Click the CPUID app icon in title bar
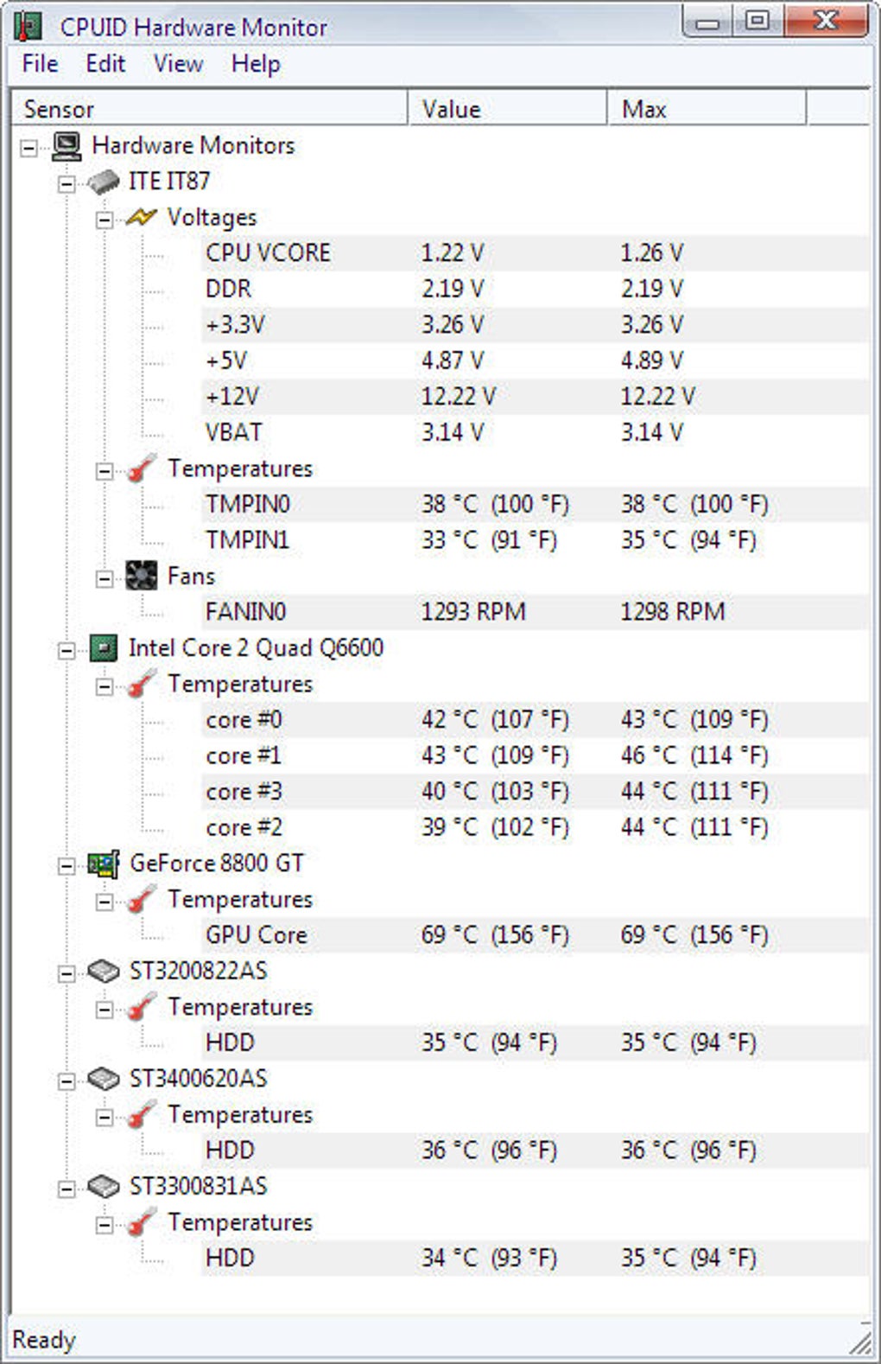 [28, 27]
